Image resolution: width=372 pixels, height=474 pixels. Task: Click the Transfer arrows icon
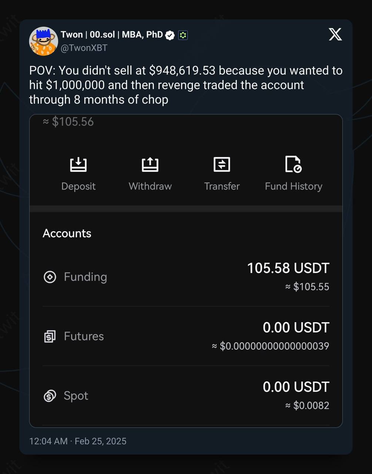tap(222, 164)
